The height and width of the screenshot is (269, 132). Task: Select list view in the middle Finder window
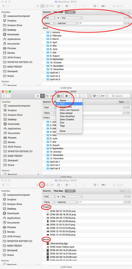42,96
